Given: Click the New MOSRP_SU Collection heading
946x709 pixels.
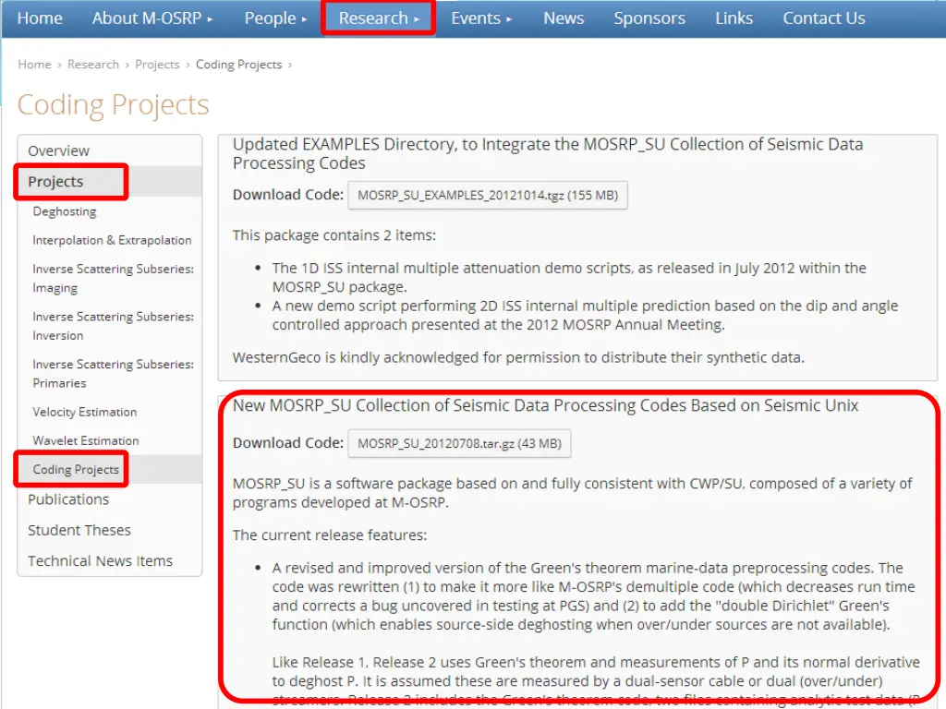Looking at the screenshot, I should point(545,406).
